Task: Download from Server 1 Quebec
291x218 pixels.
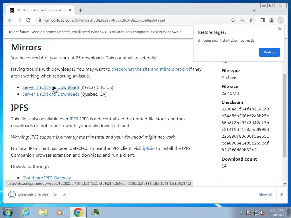Action: point(51,94)
